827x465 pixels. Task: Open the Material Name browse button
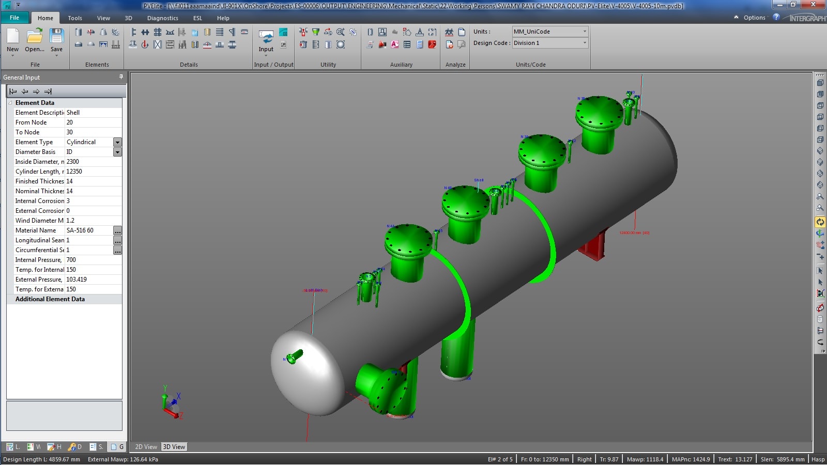(118, 230)
